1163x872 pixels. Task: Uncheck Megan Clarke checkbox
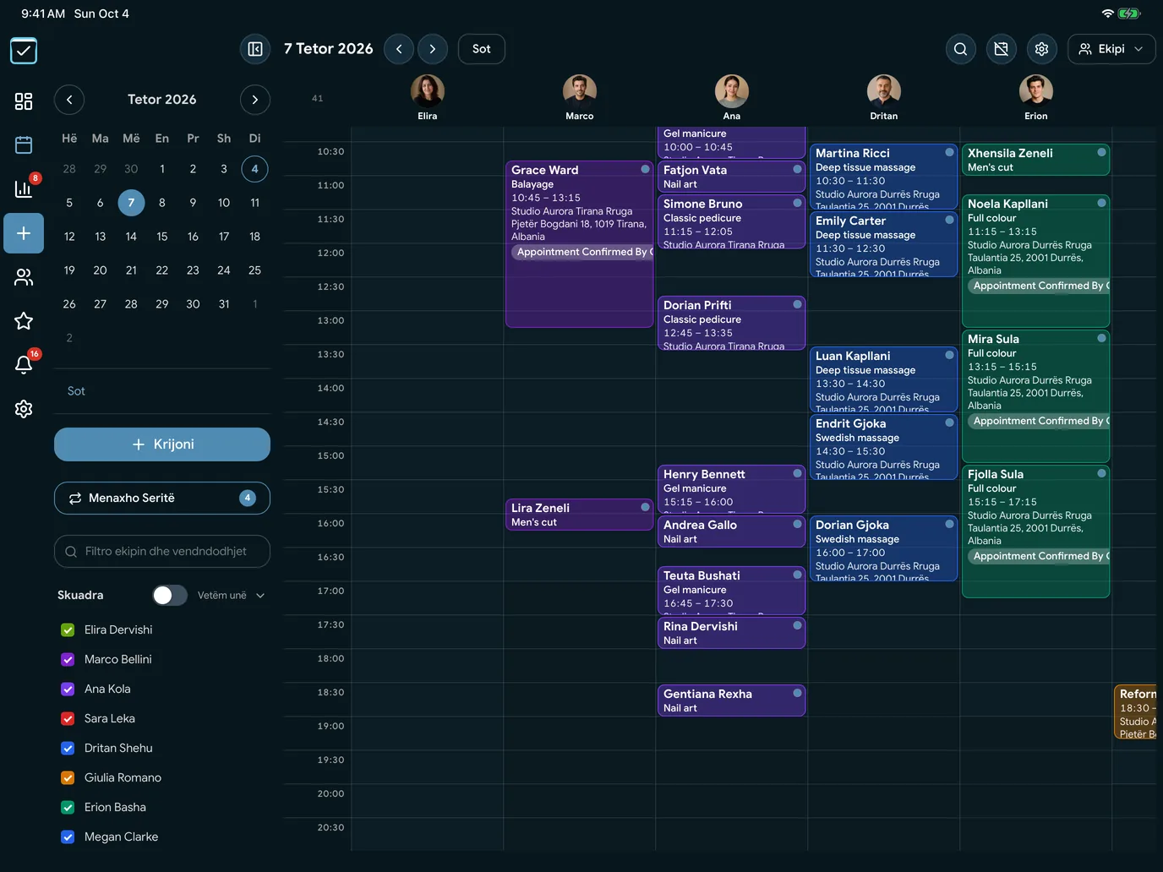68,837
